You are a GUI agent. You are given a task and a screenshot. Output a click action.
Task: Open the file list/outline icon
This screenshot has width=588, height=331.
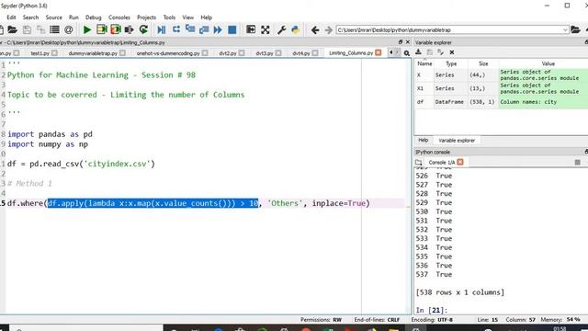pos(54,29)
